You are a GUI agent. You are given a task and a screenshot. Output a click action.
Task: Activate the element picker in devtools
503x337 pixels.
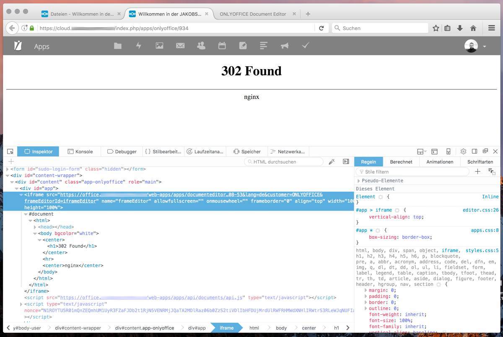click(x=10, y=152)
